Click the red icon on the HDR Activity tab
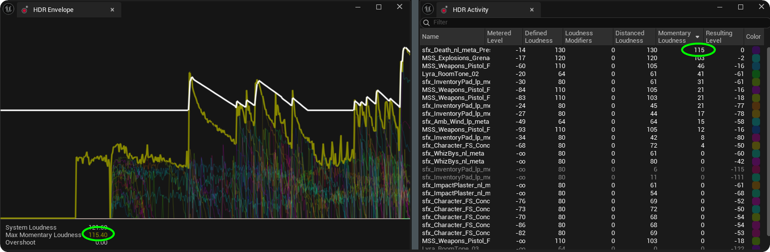 (444, 9)
